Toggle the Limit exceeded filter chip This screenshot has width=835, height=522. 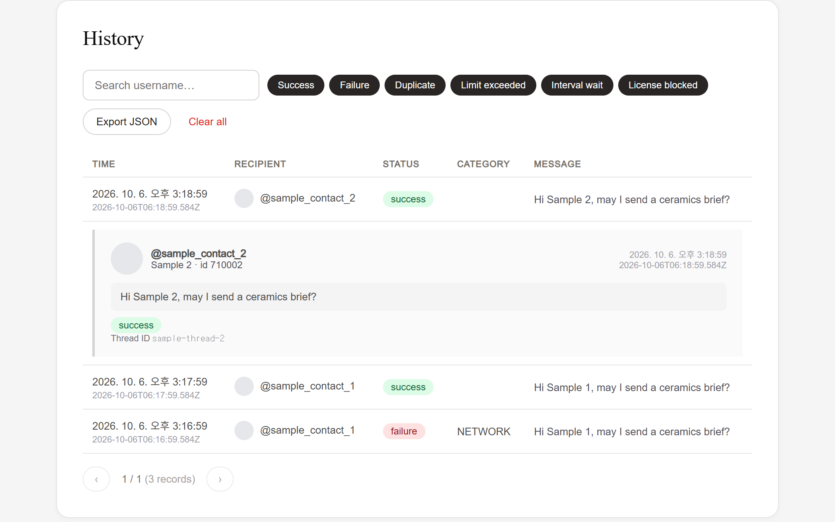[493, 85]
